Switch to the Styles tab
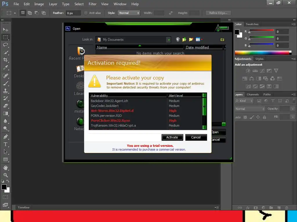 259,59
